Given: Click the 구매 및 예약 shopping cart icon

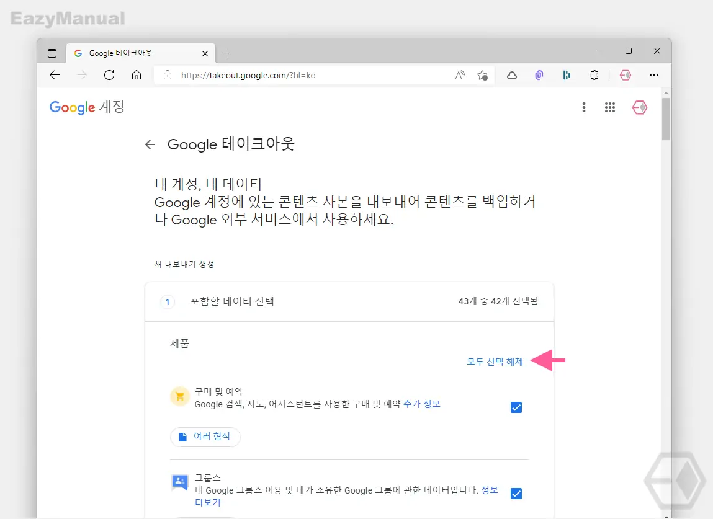Looking at the screenshot, I should coord(180,396).
